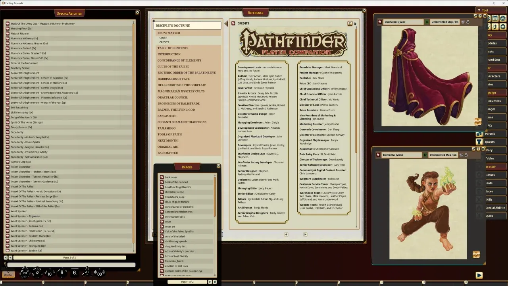Expand the Concordance of Elements chapter
The height and width of the screenshot is (286, 508).
coord(179,60)
